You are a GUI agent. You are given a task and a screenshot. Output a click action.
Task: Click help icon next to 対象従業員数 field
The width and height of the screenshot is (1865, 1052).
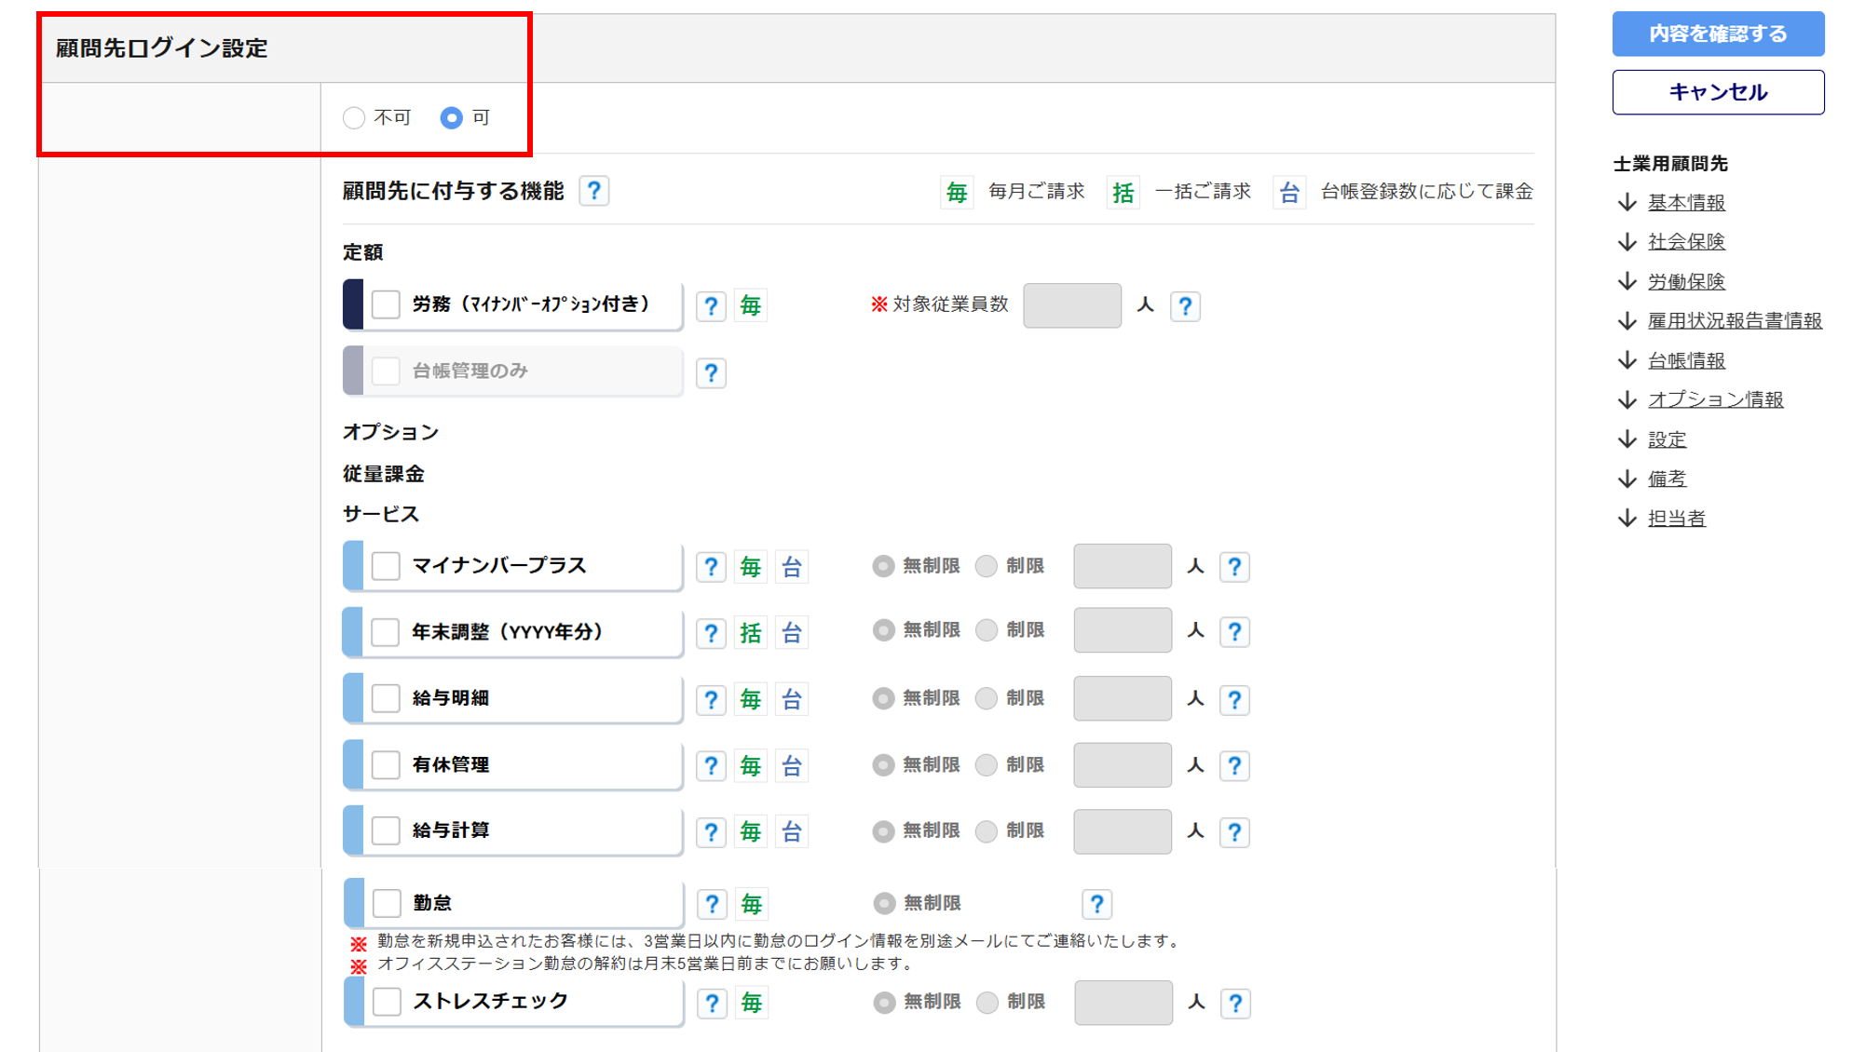(1185, 306)
